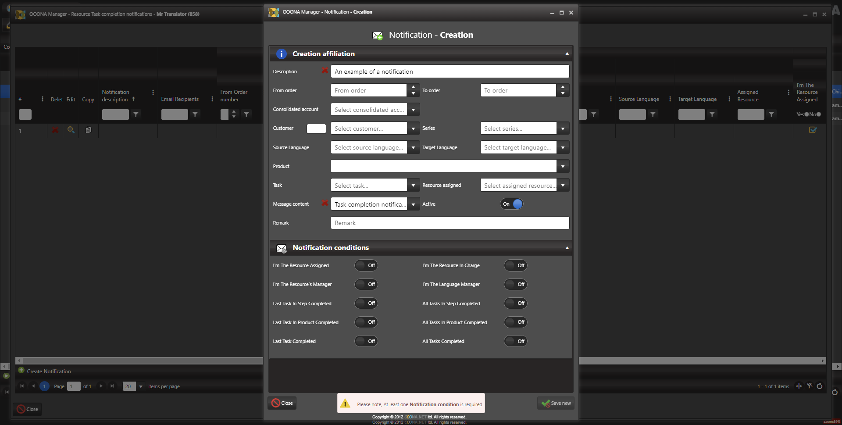
Task: Click the copy icon in row 1
Action: [89, 130]
